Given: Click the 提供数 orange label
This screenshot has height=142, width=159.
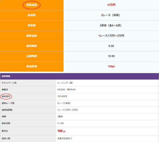Looking at the screenshot, I should 32,15.
